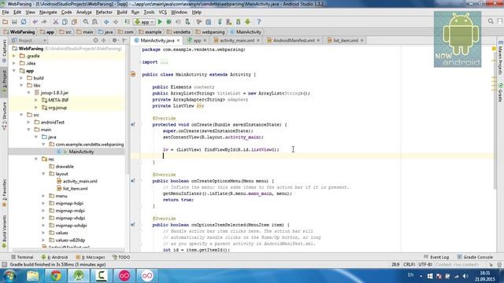Switch to the activity_main.xml tab
Image resolution: width=504 pixels, height=283 pixels.
[x=237, y=40]
